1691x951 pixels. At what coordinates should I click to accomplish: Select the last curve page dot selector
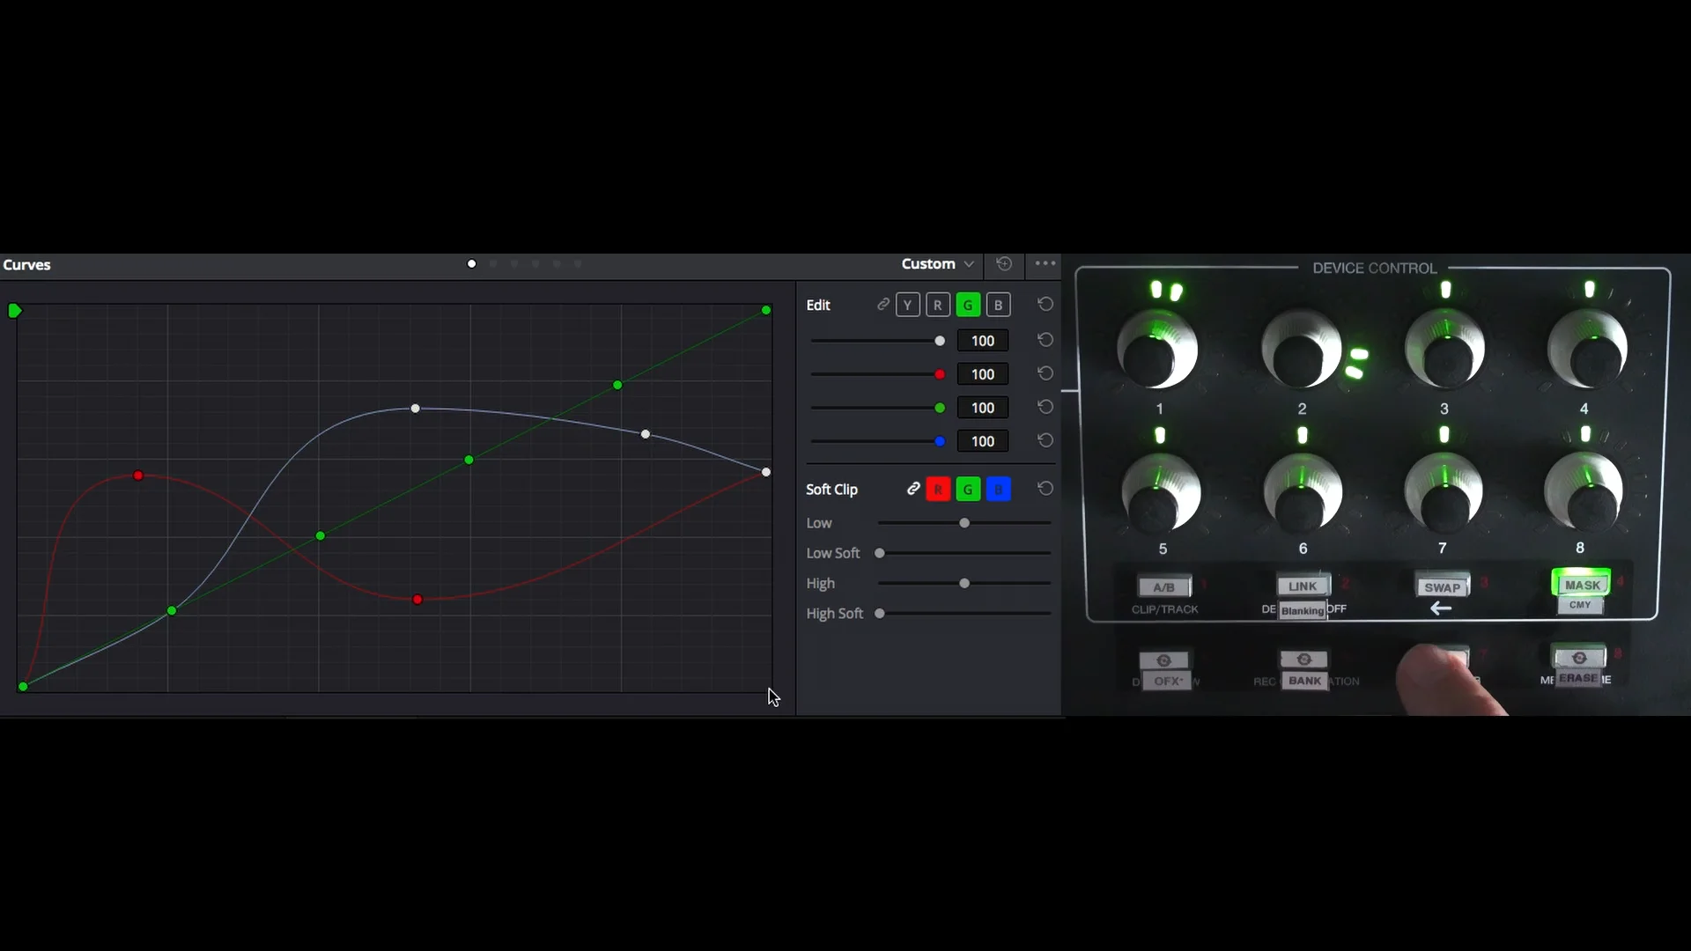578,263
